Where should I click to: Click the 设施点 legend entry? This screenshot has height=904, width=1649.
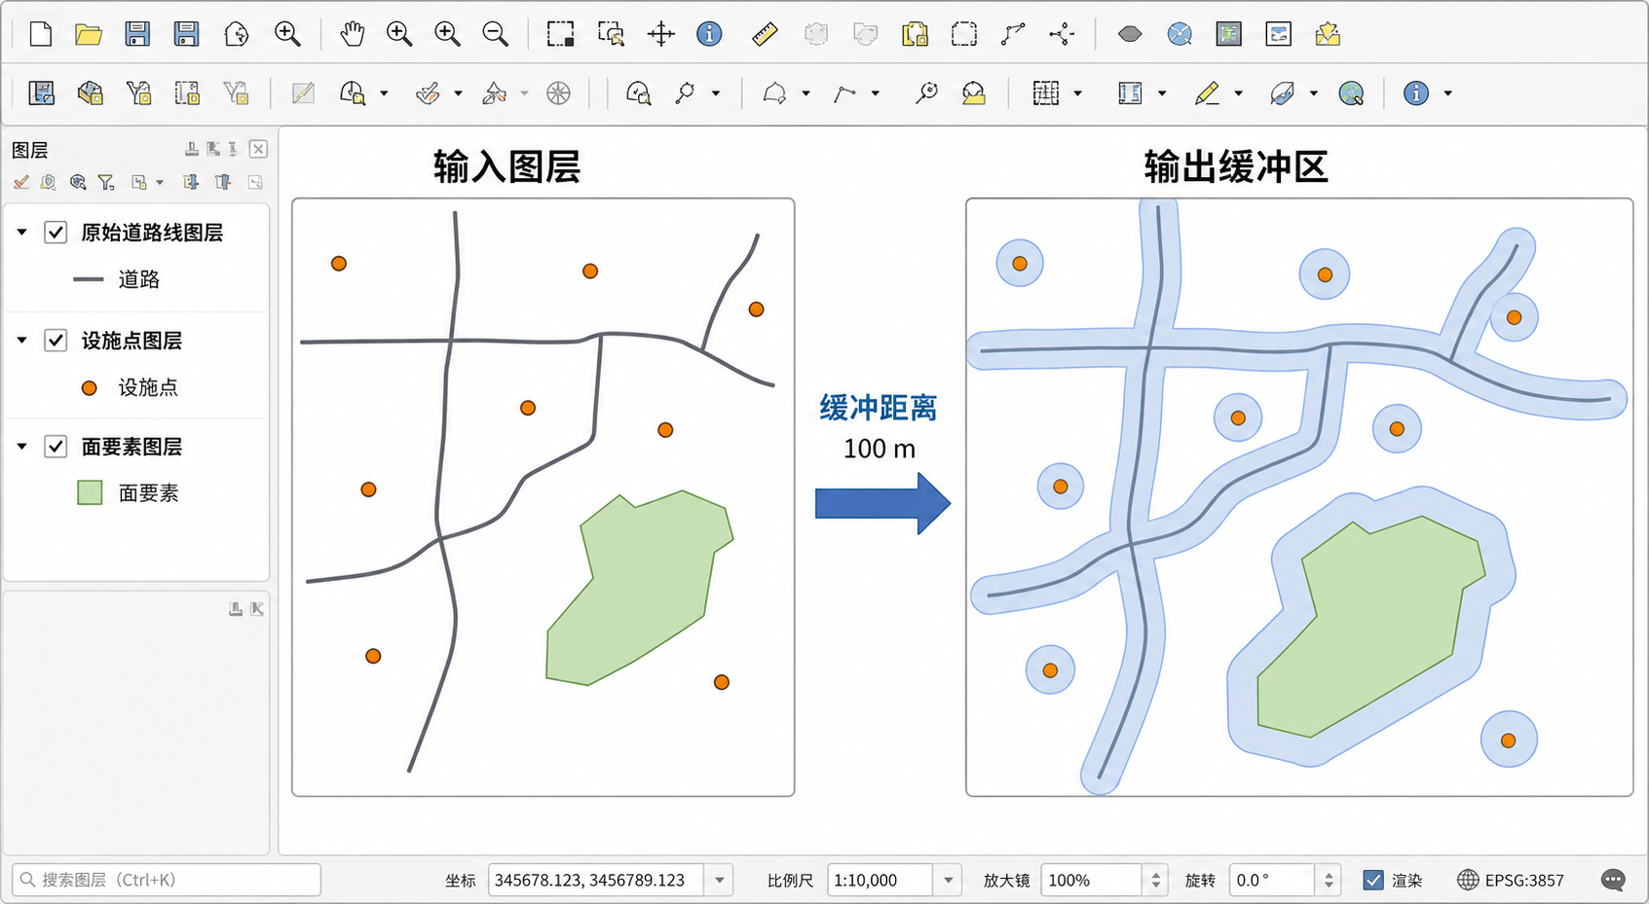(148, 387)
